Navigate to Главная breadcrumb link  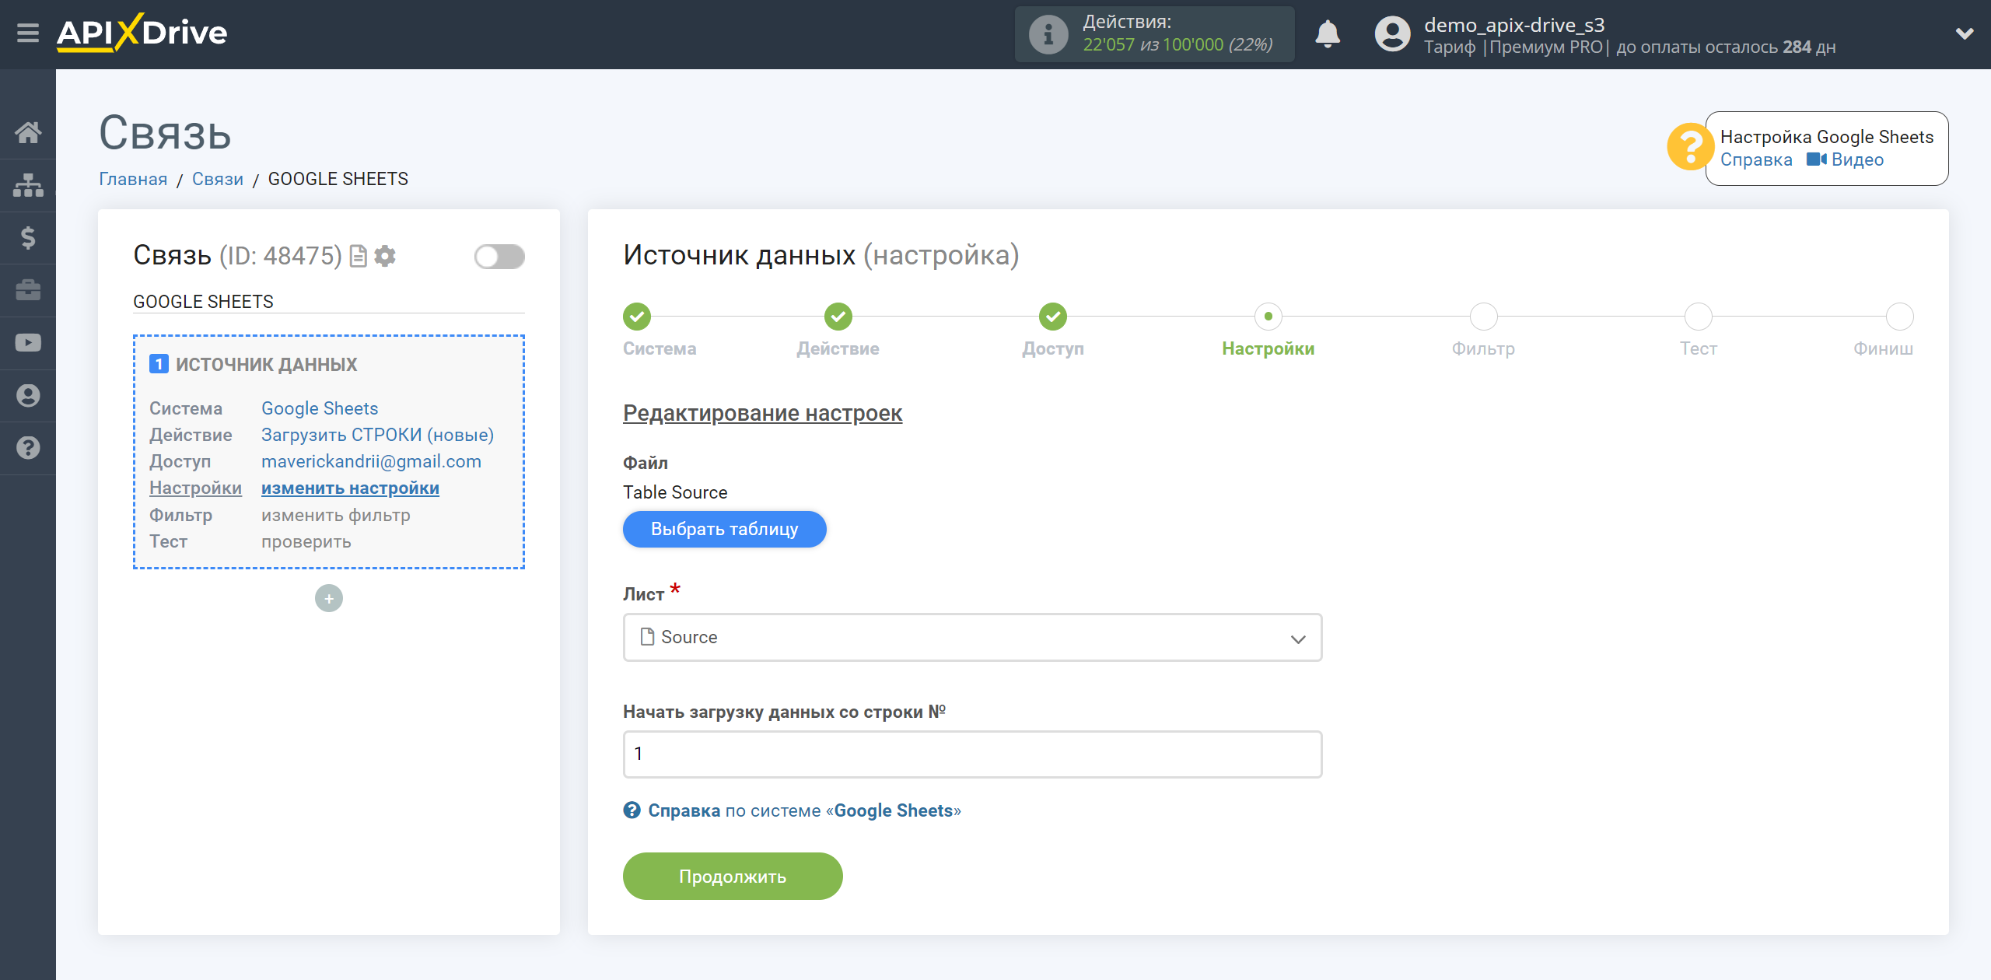coord(132,179)
